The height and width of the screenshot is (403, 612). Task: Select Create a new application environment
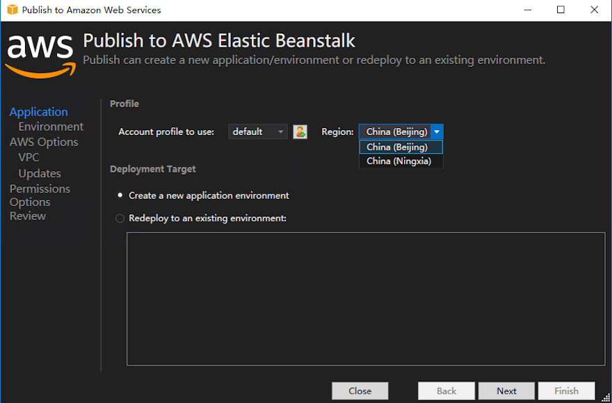[x=202, y=196]
